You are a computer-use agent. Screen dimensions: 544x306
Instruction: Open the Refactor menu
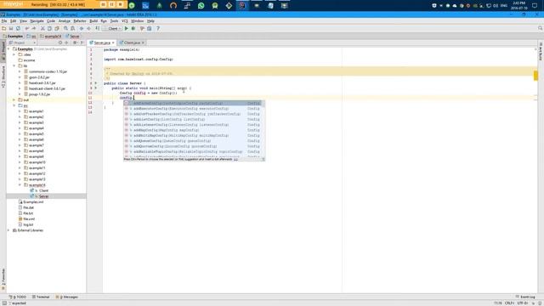pyautogui.click(x=79, y=21)
